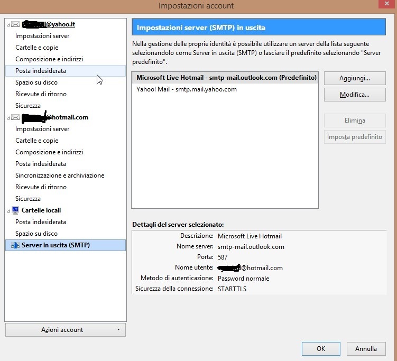
Task: Confirm with the OK button
Action: tap(321, 349)
